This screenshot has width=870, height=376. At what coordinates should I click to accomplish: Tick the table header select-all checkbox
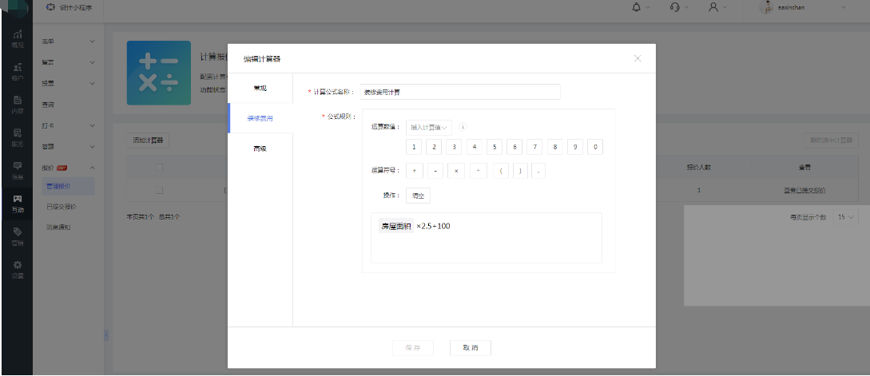(x=159, y=168)
